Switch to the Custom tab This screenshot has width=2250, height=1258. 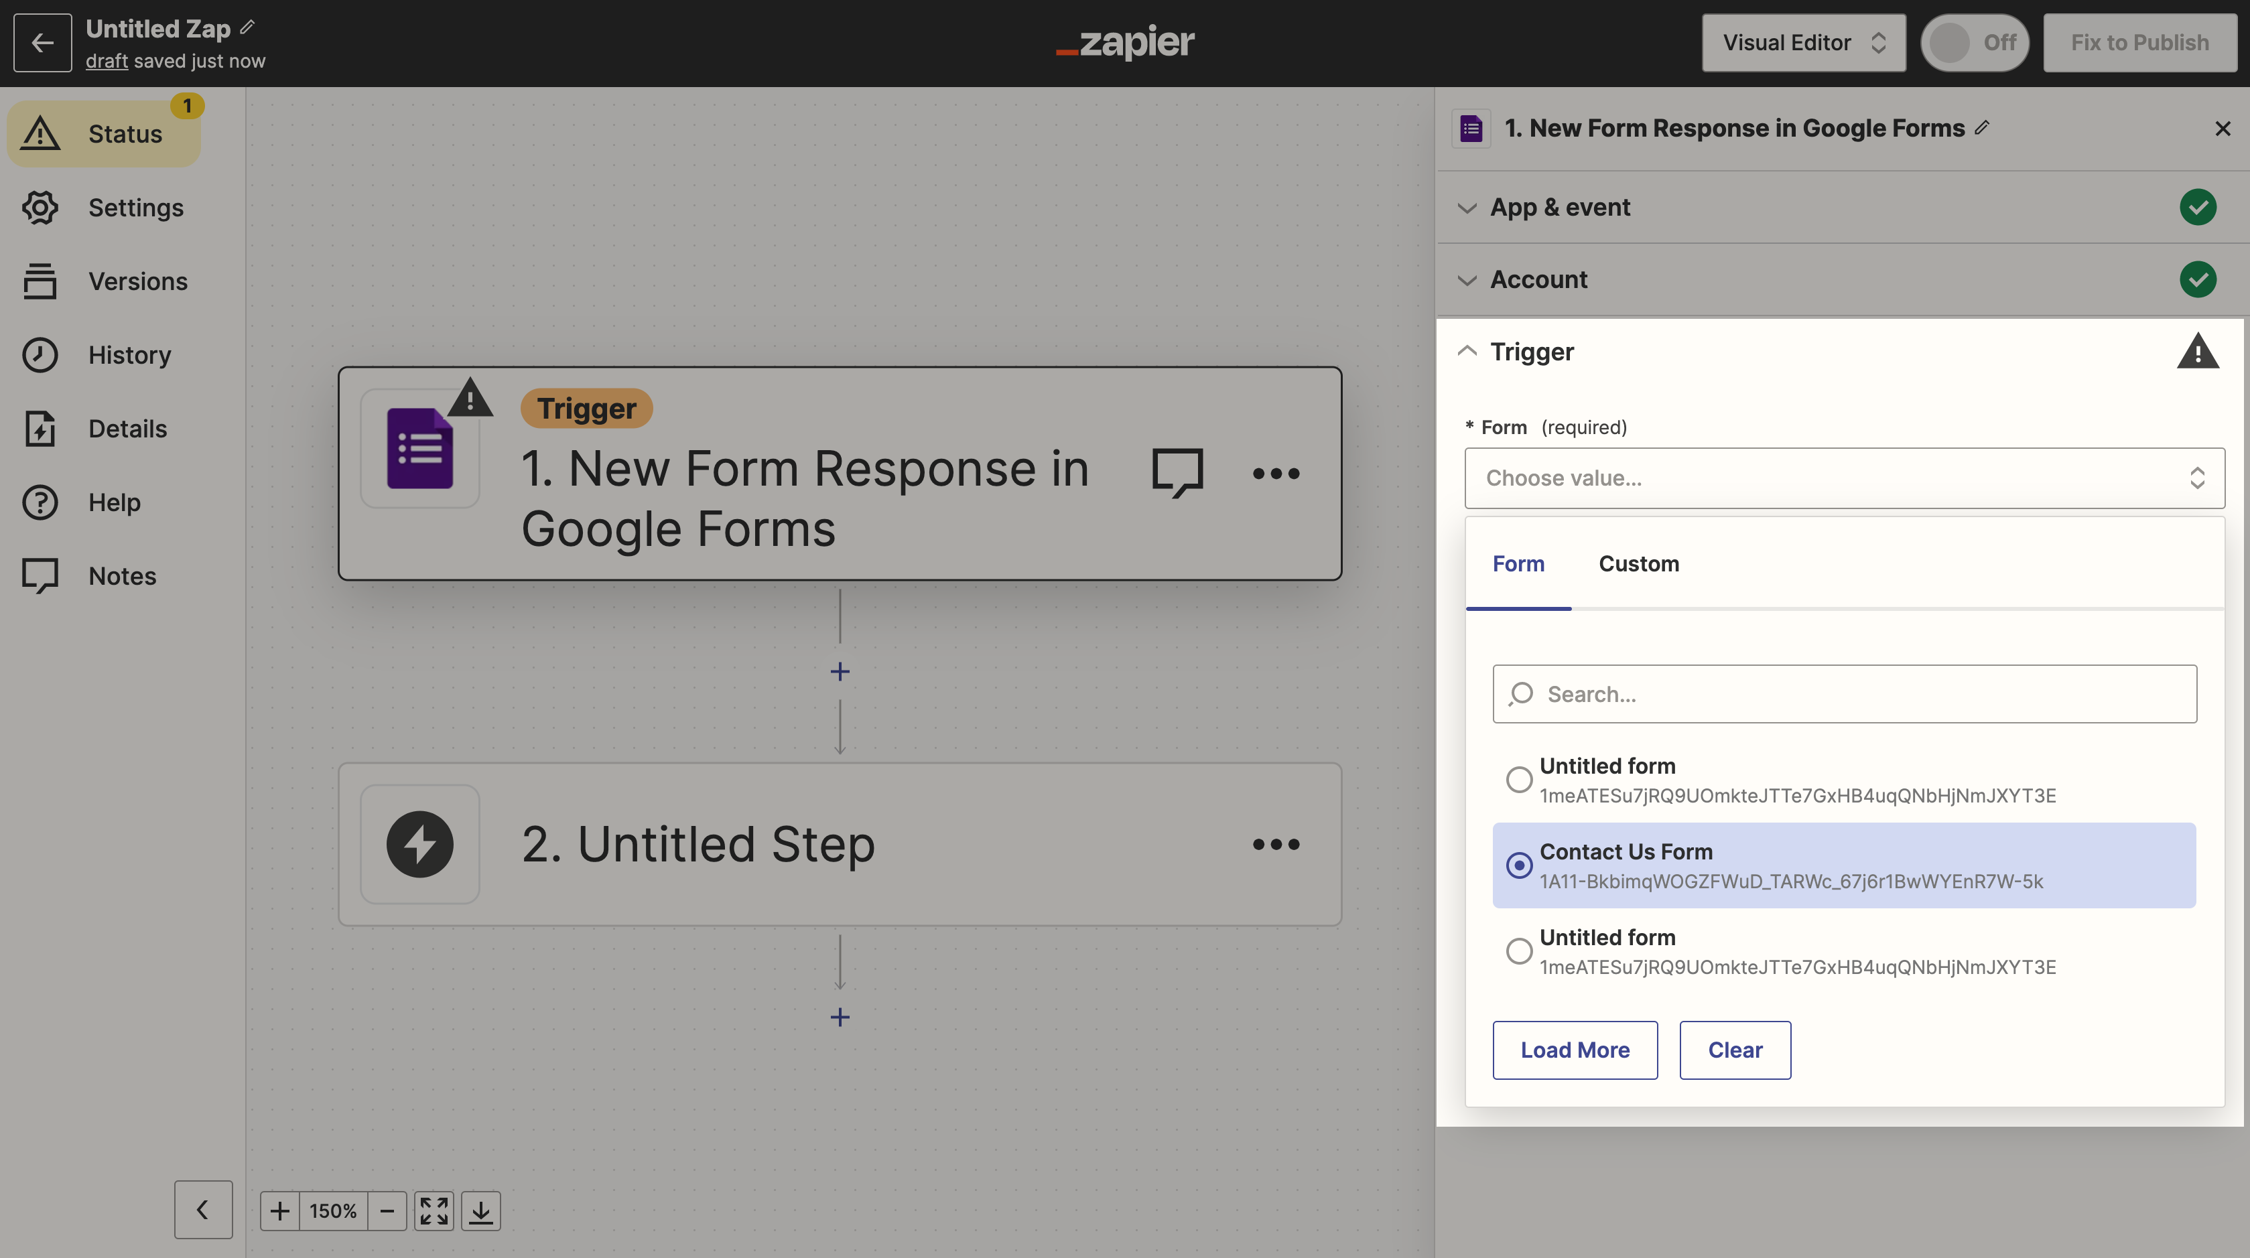1639,564
